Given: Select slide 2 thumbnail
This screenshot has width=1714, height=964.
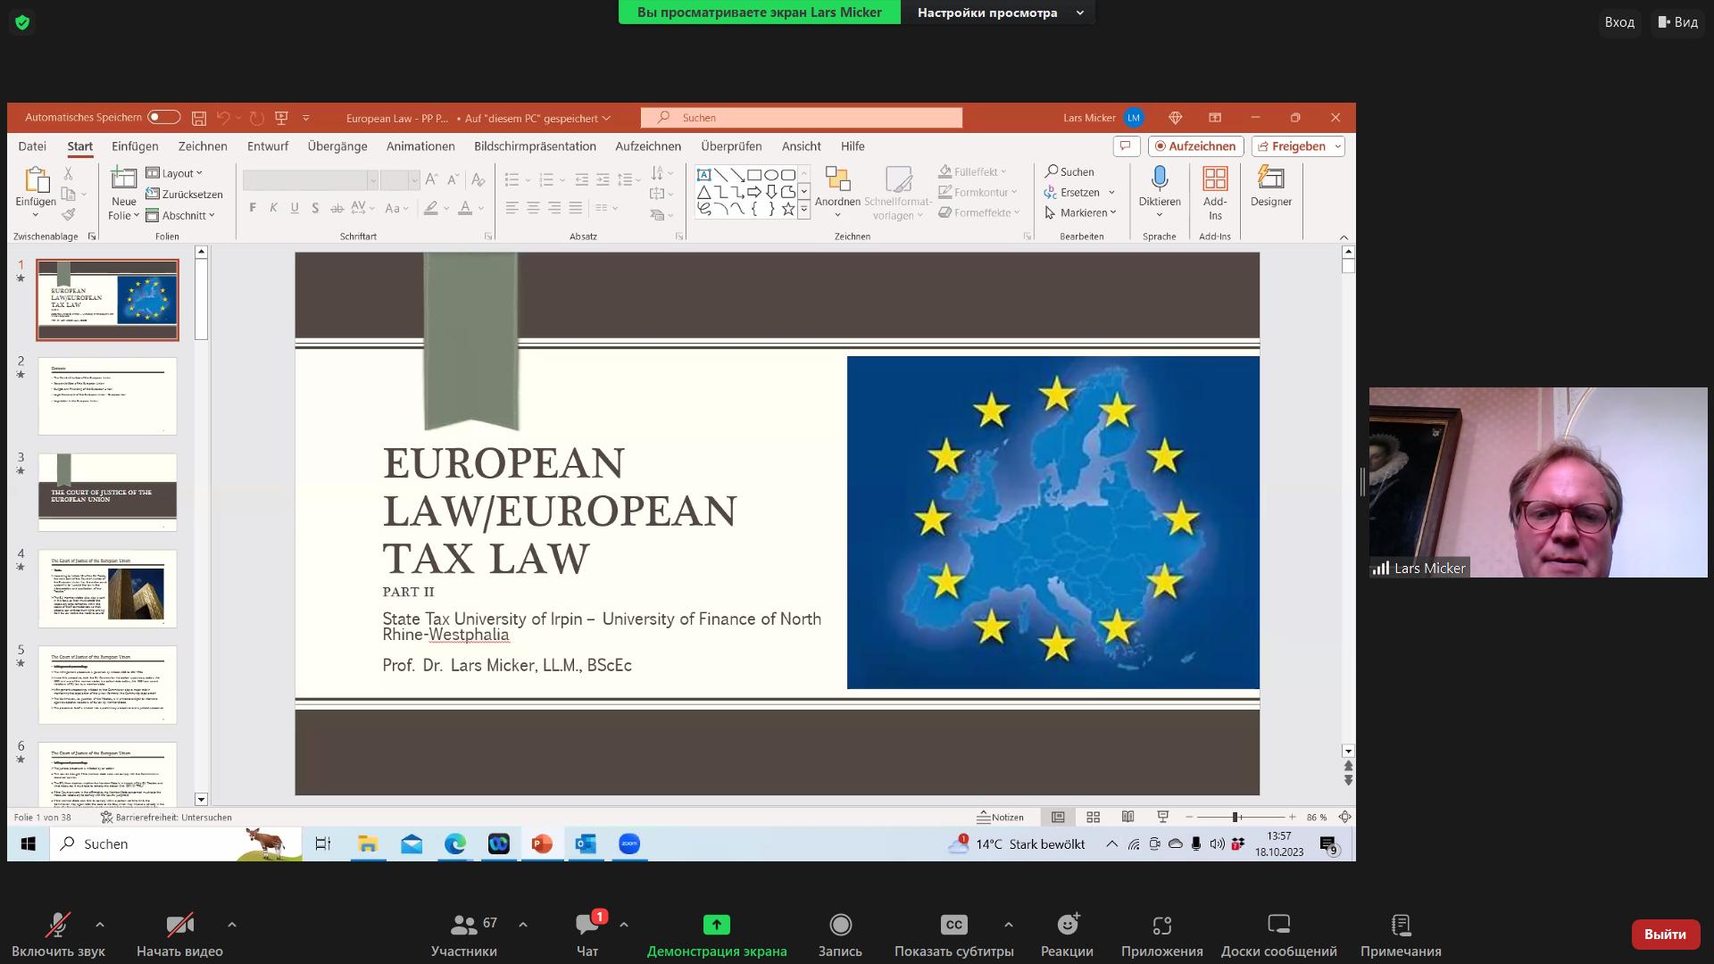Looking at the screenshot, I should pyautogui.click(x=107, y=395).
